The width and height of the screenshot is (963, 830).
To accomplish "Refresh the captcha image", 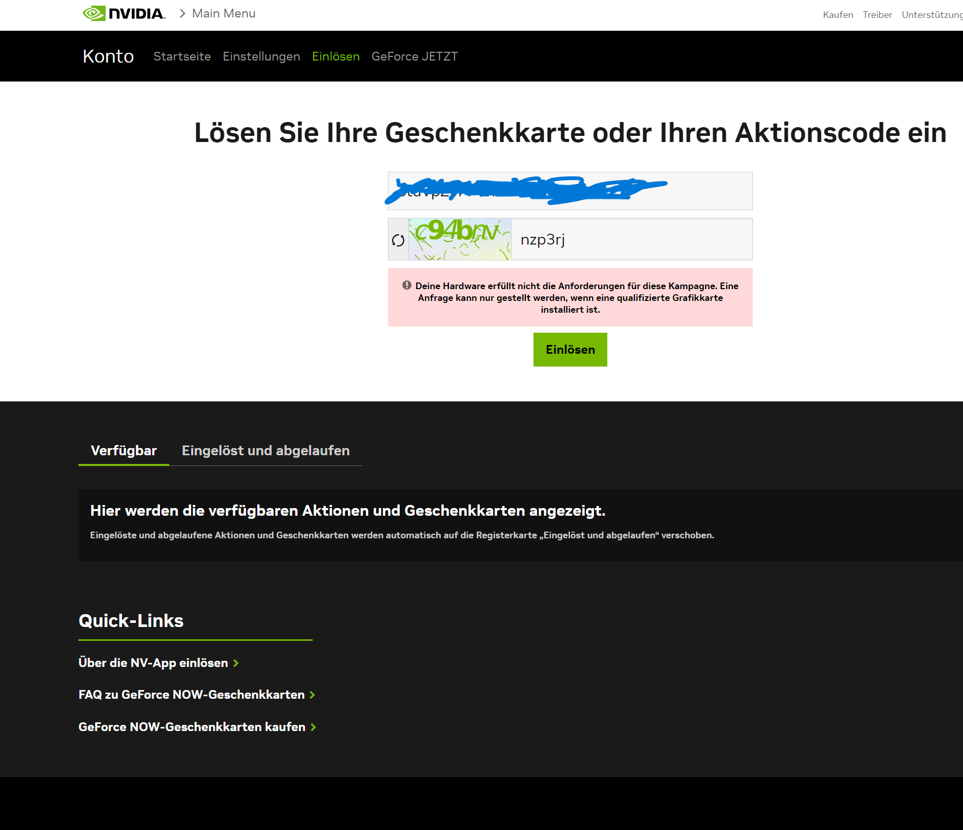I will coord(398,240).
